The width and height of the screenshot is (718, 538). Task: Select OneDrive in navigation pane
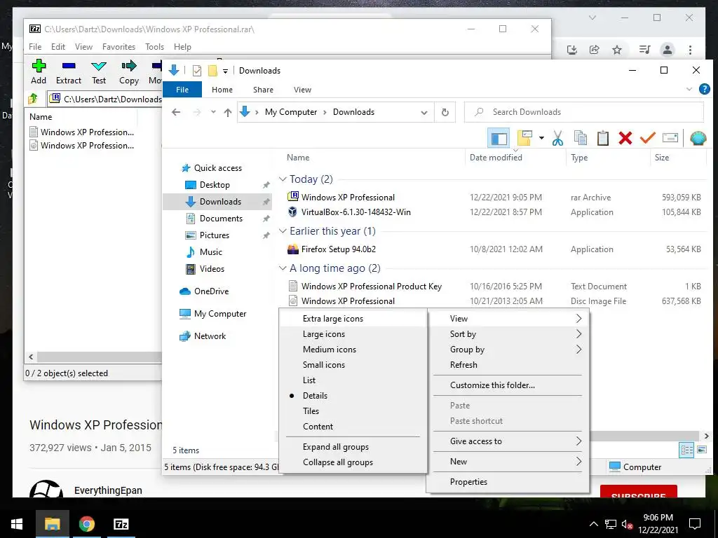(x=204, y=291)
